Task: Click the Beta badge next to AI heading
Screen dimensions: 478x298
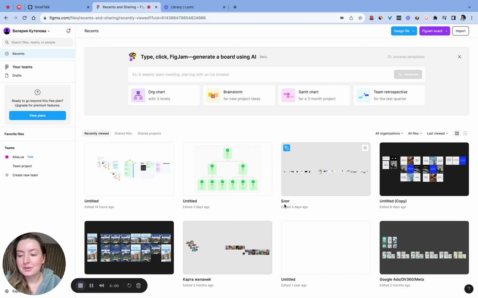Action: point(263,57)
